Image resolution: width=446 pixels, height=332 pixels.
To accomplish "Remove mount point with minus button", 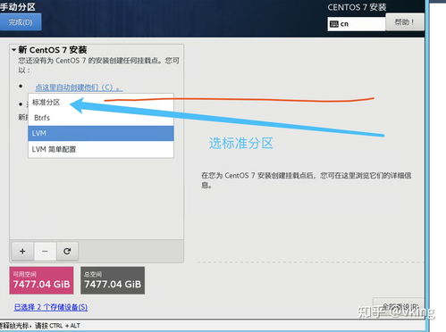I will 45,251.
